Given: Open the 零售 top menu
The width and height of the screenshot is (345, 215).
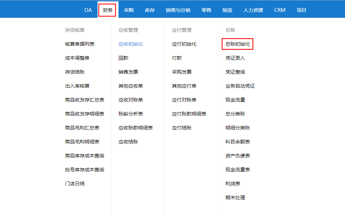Looking at the screenshot, I should click(206, 10).
